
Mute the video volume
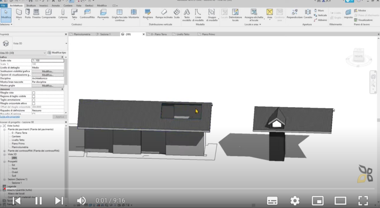(81, 201)
